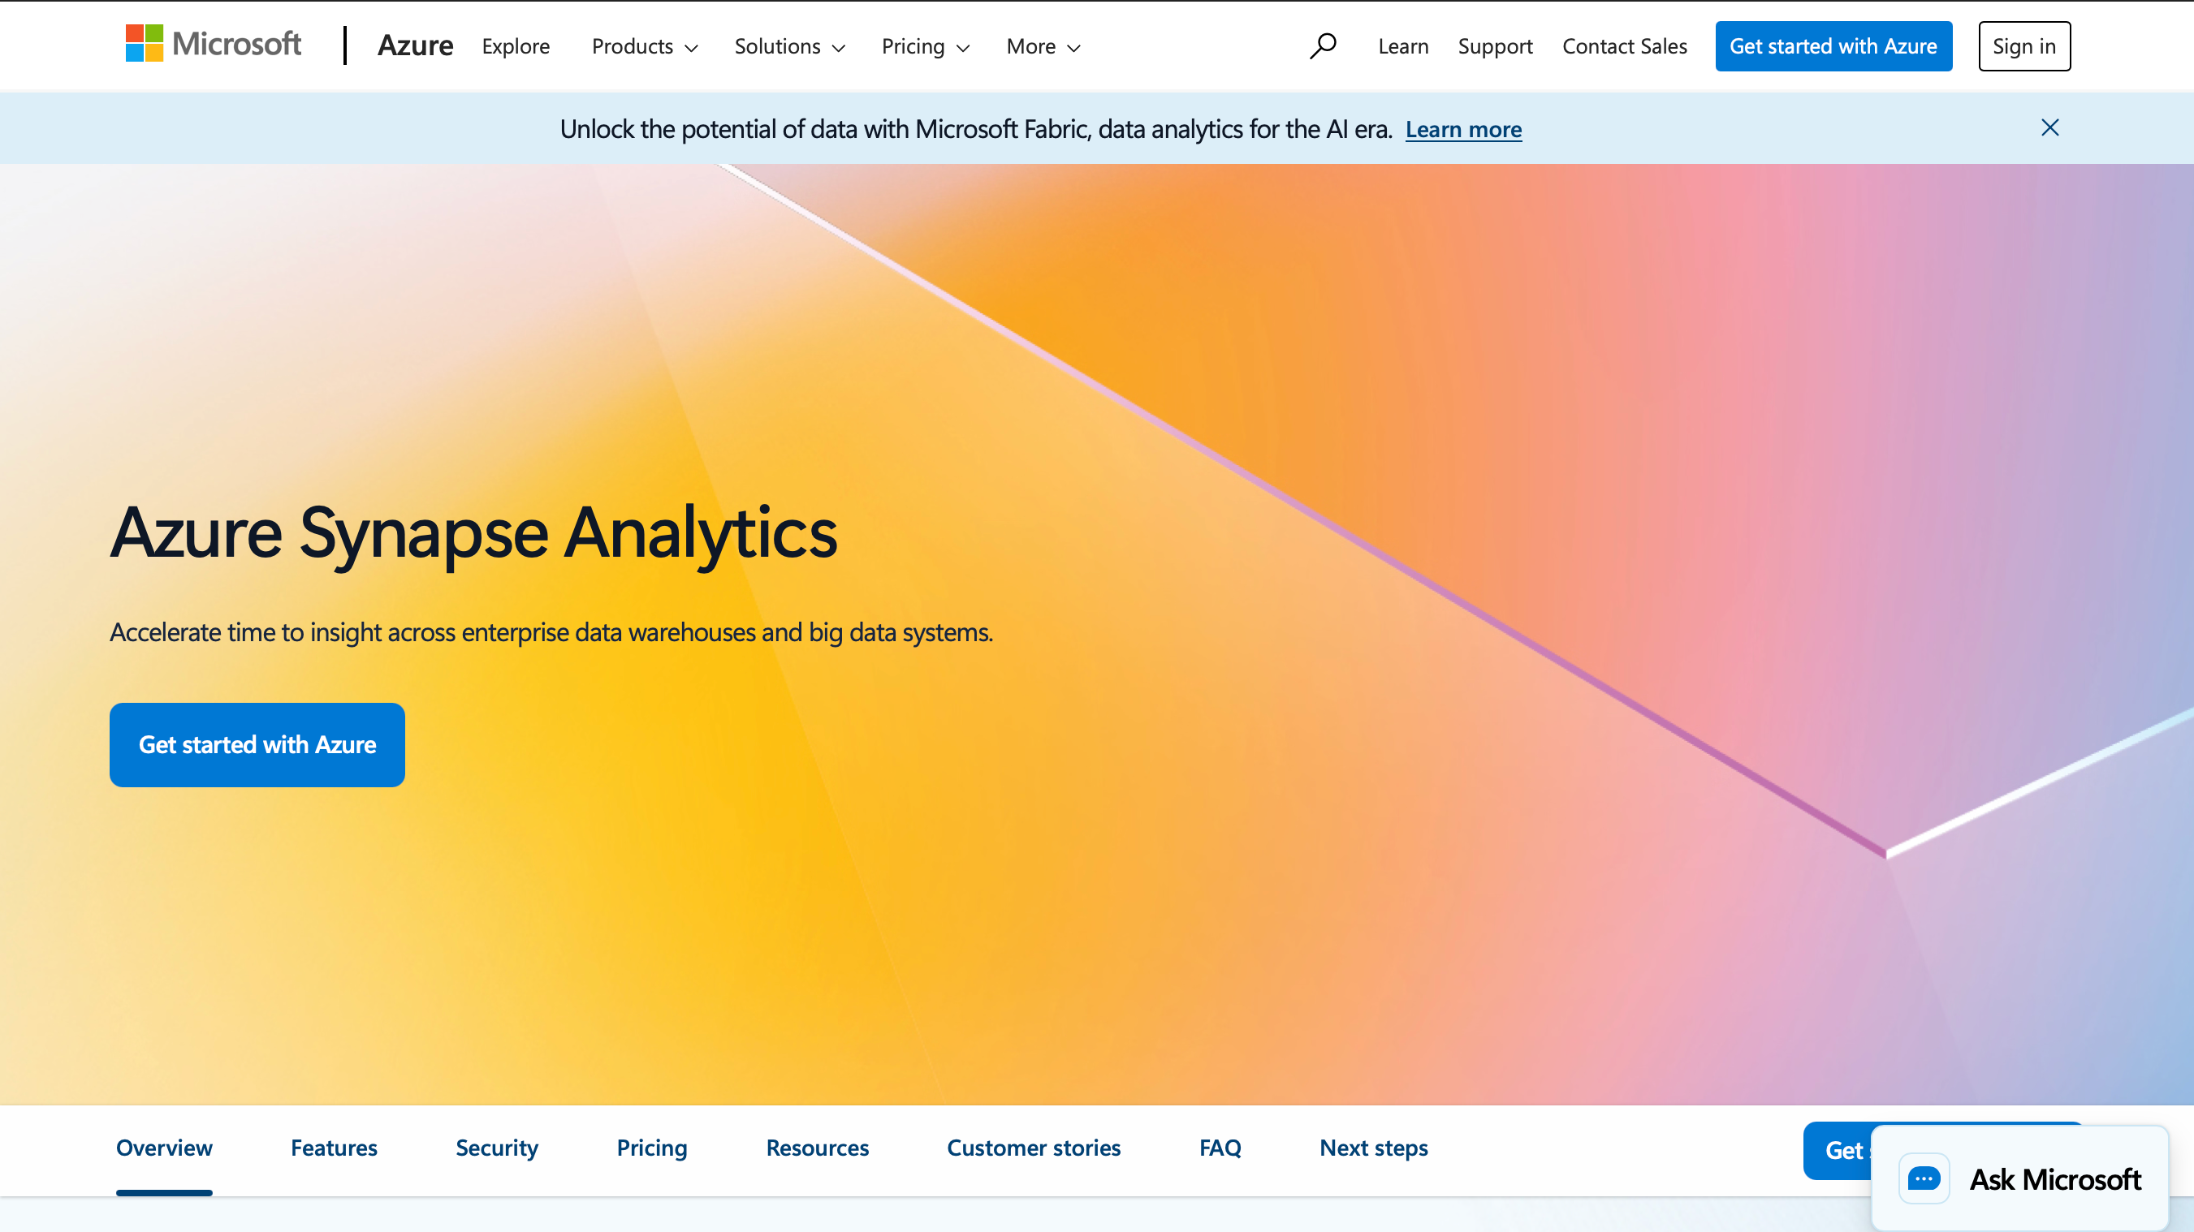2194x1232 pixels.
Task: Open the Pricing dropdown in header
Action: click(925, 47)
